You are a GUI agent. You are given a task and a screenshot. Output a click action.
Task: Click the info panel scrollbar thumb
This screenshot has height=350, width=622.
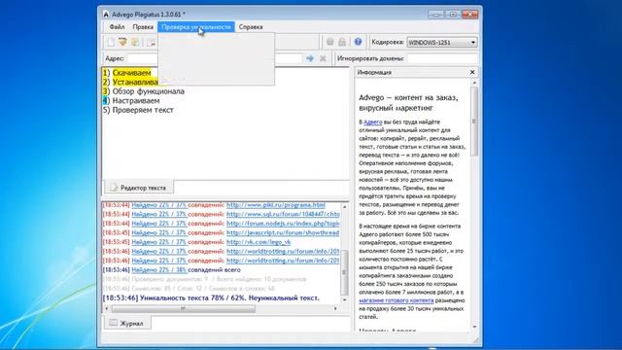(474, 122)
